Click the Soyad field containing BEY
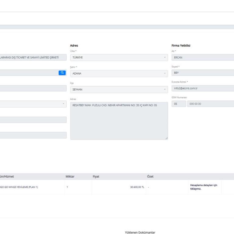The image size is (234, 234). pos(203,73)
